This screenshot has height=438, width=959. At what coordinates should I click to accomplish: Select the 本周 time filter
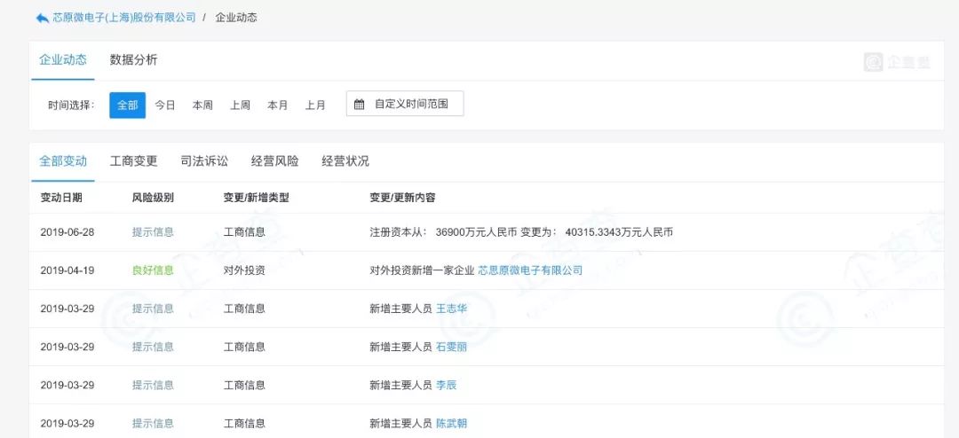point(202,106)
